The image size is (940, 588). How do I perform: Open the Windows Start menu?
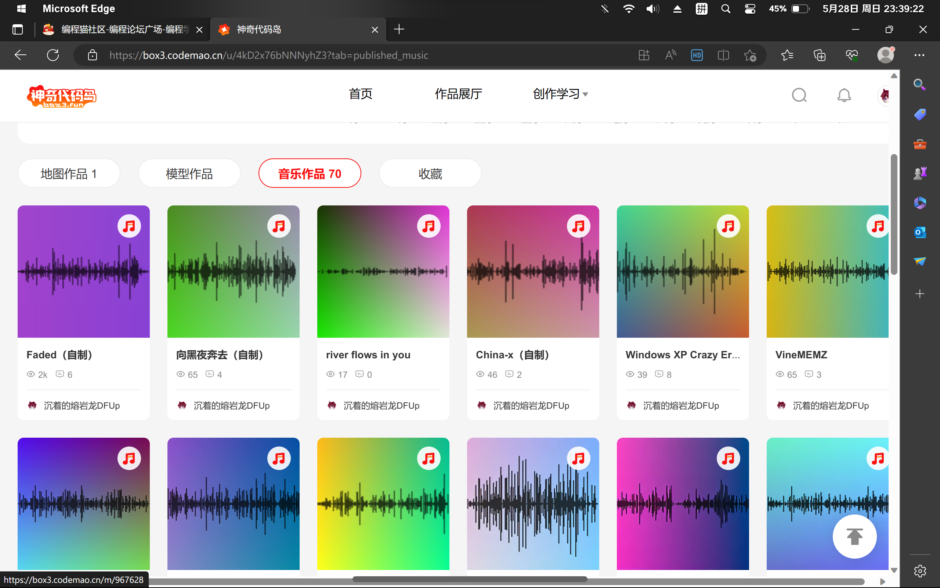[x=21, y=8]
